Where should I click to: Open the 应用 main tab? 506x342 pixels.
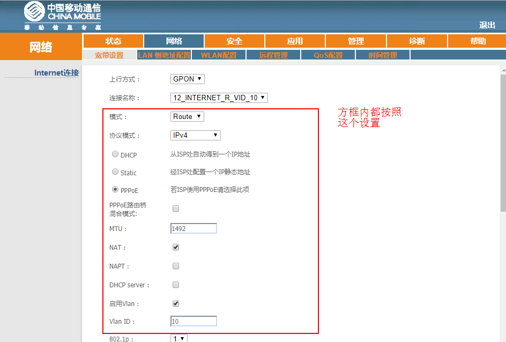point(295,41)
